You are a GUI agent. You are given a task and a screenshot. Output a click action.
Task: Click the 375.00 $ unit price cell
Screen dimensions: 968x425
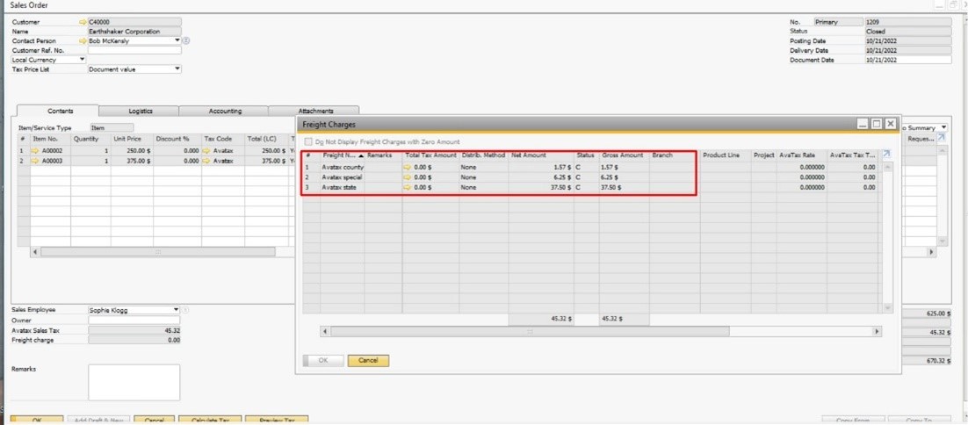click(132, 161)
